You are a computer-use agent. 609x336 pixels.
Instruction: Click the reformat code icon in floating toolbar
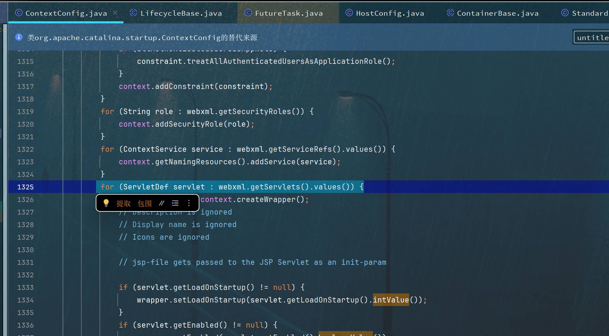tap(175, 203)
